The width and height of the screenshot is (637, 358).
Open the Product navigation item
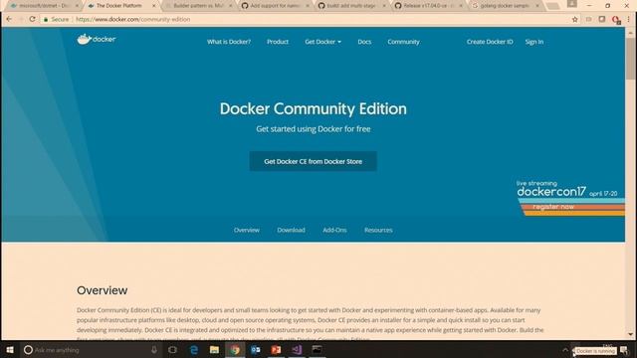pos(278,42)
